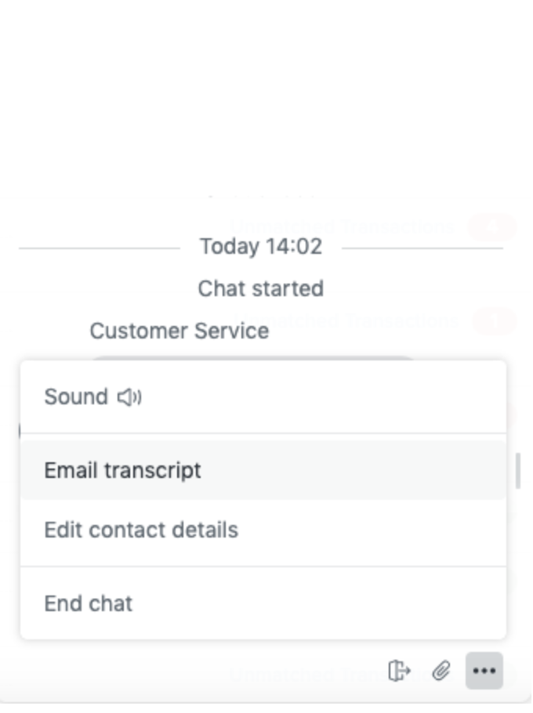The image size is (533, 713).
Task: Toggle the Sound option in the menu
Action: (x=263, y=397)
